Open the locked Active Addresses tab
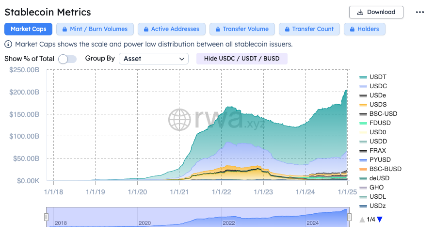Viewport: 435px width, 237px height. click(x=172, y=29)
